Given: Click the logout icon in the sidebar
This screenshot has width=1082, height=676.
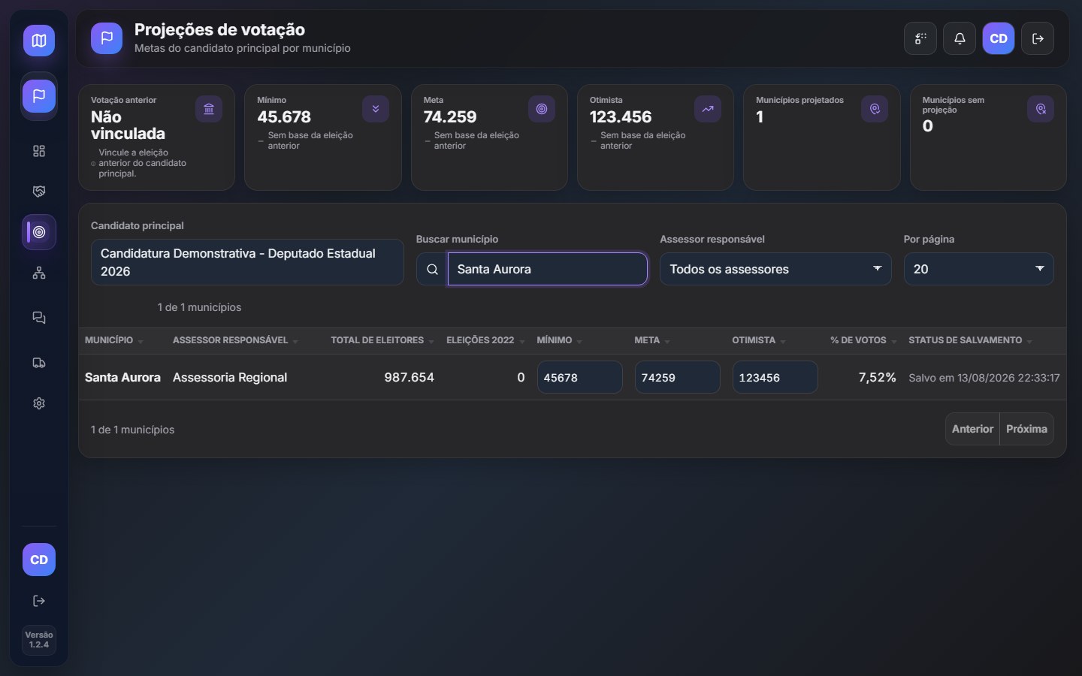Looking at the screenshot, I should (39, 601).
